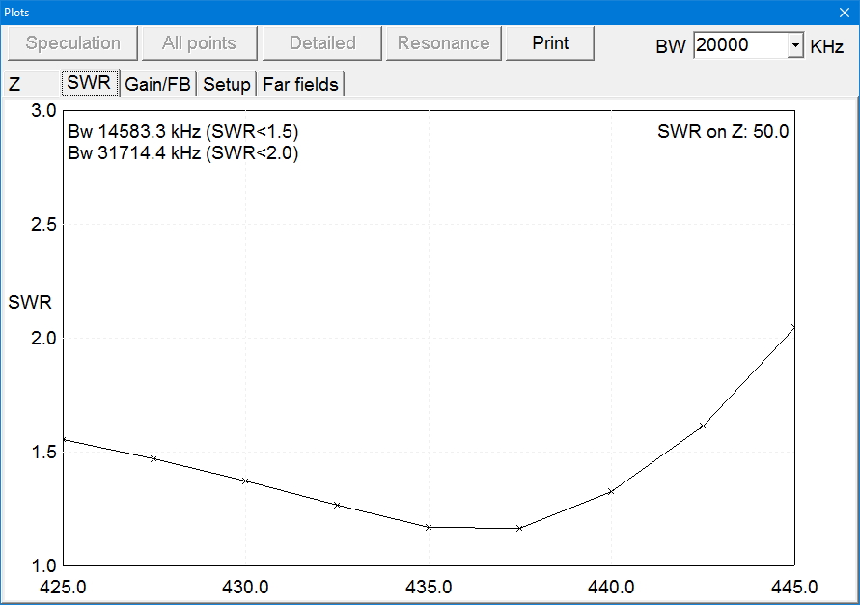Click the Speculation button
Screen dimensions: 860x605
tap(72, 43)
